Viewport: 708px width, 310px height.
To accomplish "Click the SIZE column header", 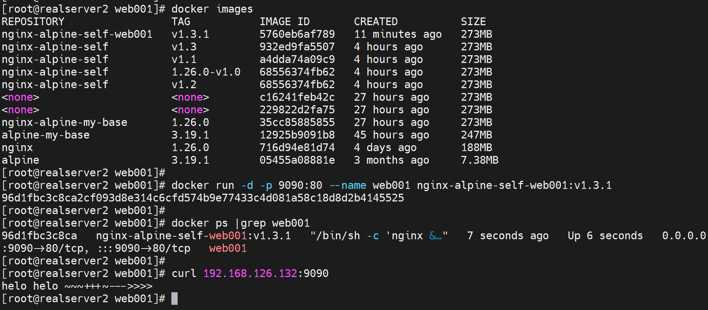I will point(473,22).
